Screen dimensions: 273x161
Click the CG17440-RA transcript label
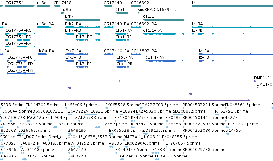[x=117, y=24]
